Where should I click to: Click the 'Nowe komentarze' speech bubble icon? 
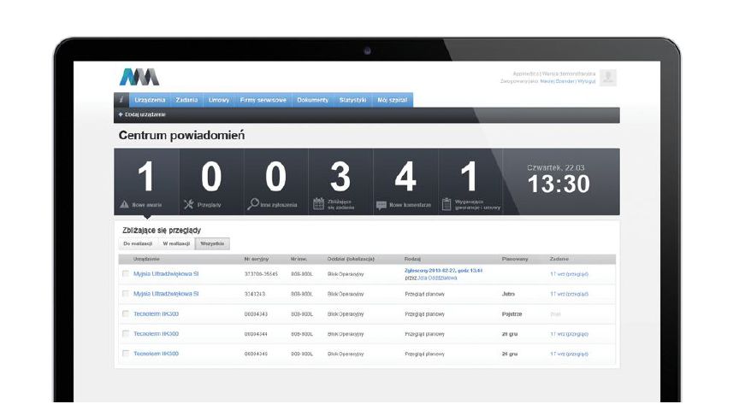point(381,205)
